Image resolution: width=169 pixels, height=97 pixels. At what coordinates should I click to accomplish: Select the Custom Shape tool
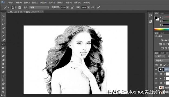(3, 84)
